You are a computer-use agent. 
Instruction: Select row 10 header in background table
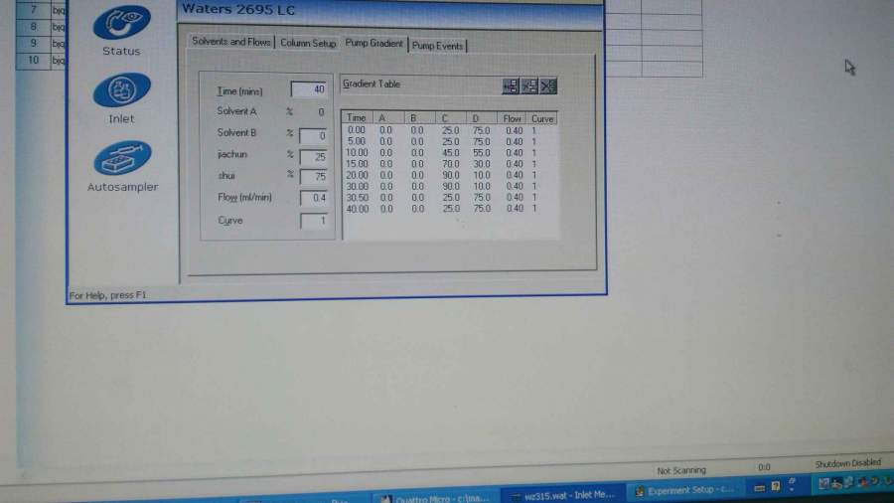click(33, 61)
